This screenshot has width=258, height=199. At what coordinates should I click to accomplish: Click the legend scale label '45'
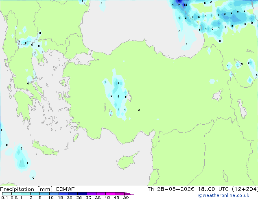116,197
